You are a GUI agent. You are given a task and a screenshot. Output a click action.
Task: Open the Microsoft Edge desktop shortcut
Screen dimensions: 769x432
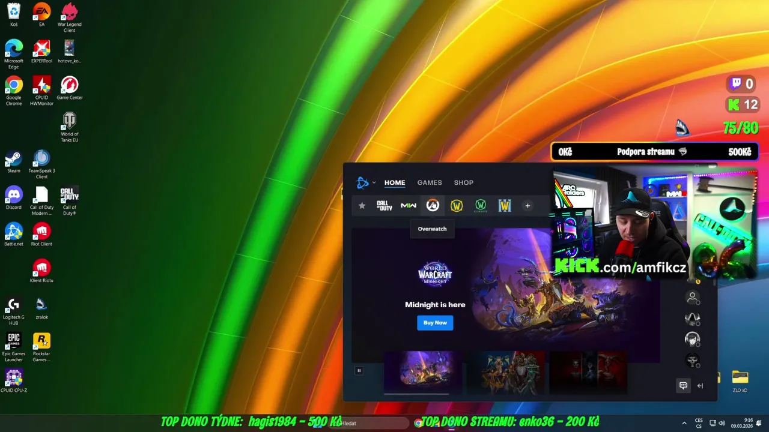coord(14,55)
